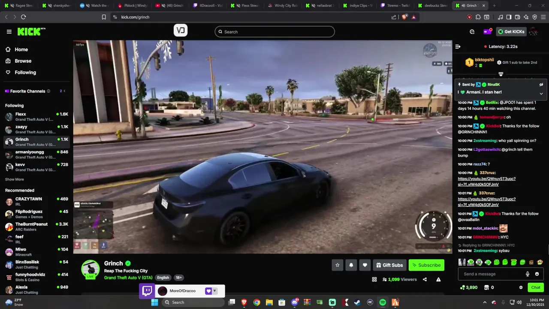
Task: Collapse chat panel with arrow icon
Action: click(458, 46)
